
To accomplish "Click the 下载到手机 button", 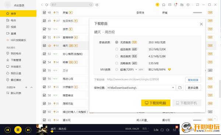I will (x=187, y=103).
